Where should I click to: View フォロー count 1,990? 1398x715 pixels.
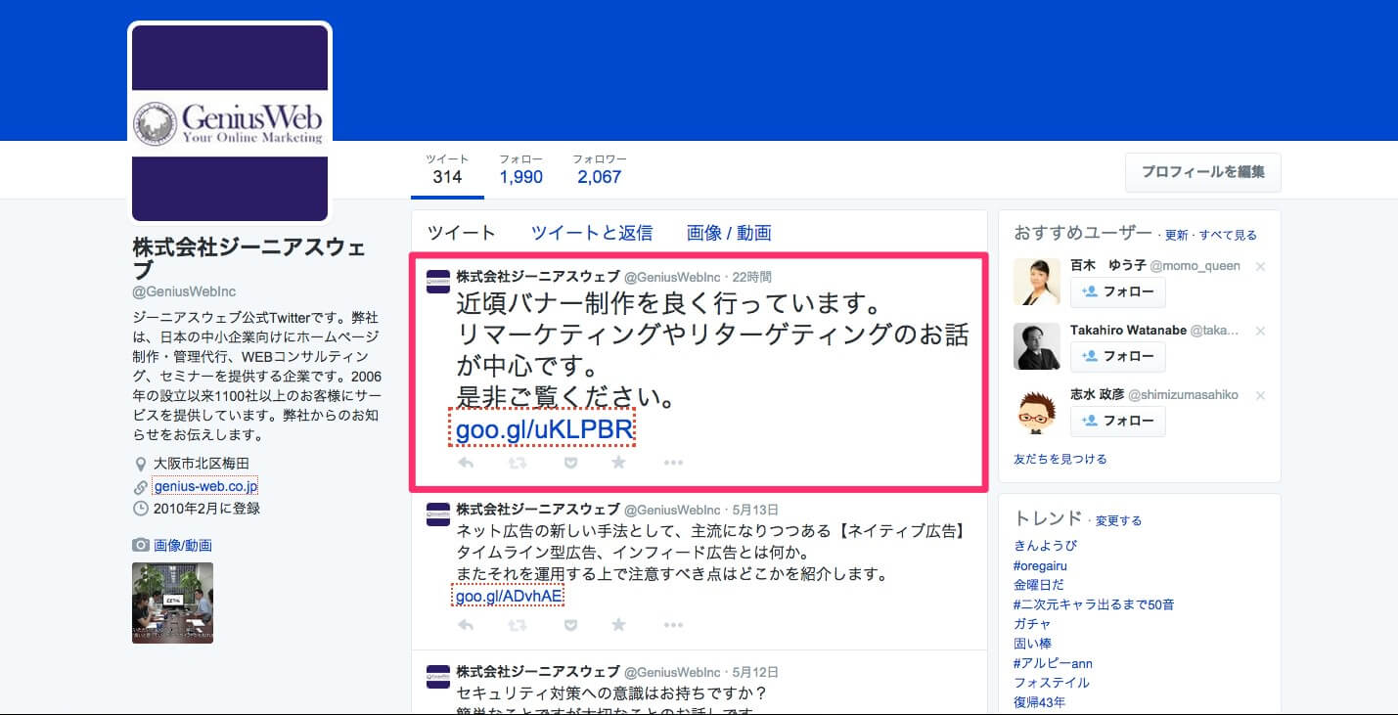(x=520, y=169)
